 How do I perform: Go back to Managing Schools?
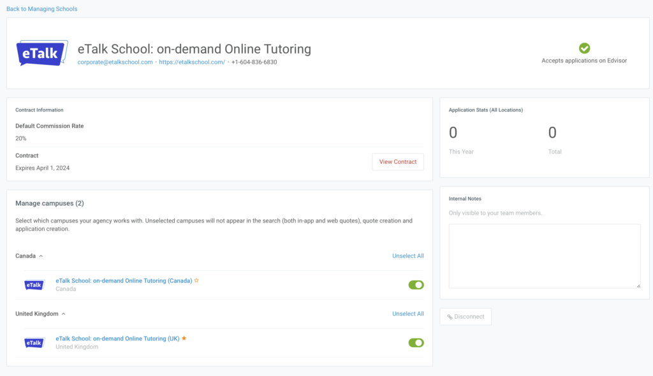pos(41,9)
